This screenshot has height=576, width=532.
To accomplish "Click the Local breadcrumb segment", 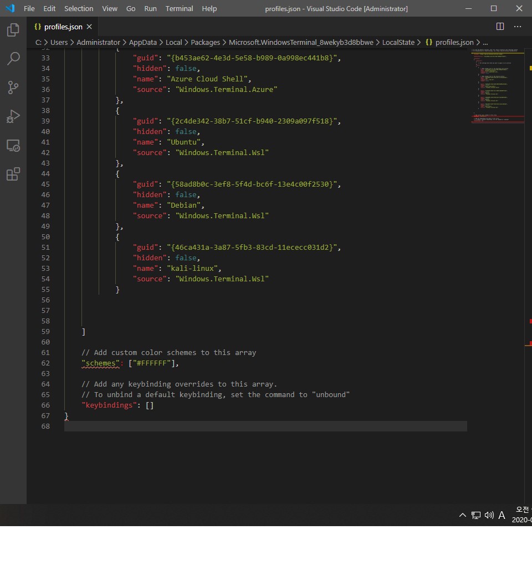I will click(x=173, y=42).
